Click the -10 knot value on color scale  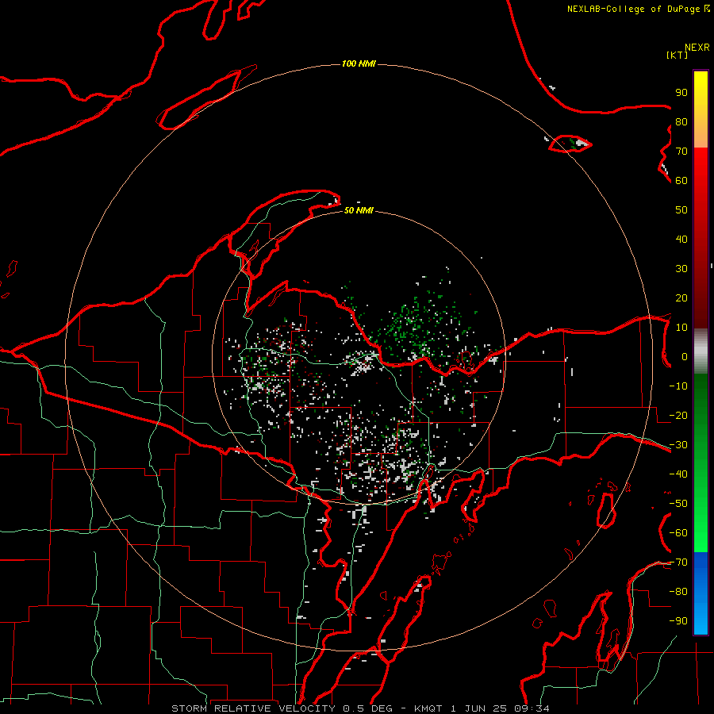tap(678, 386)
